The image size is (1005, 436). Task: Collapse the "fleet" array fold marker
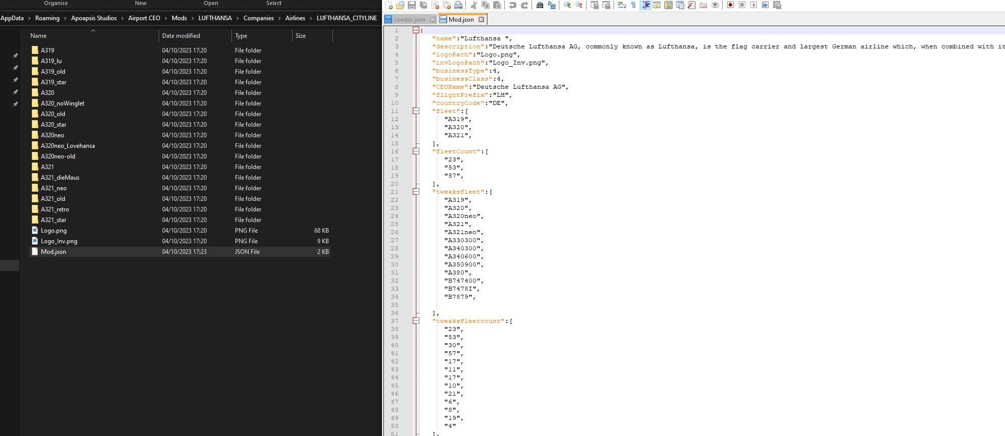416,111
